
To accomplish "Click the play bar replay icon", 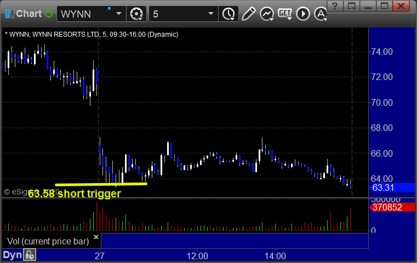I will click(303, 14).
